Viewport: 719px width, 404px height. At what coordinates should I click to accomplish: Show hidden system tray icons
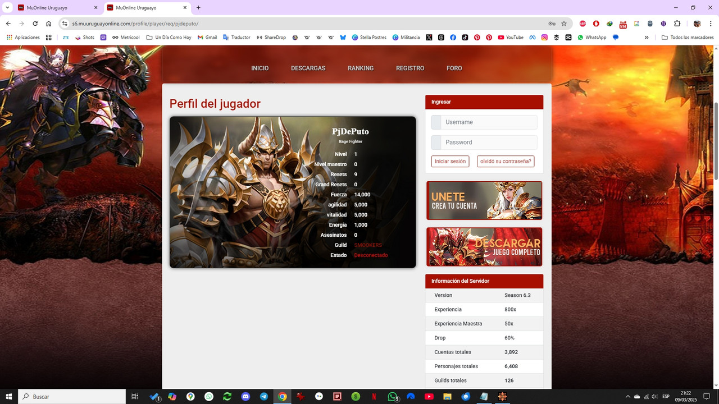(x=628, y=397)
